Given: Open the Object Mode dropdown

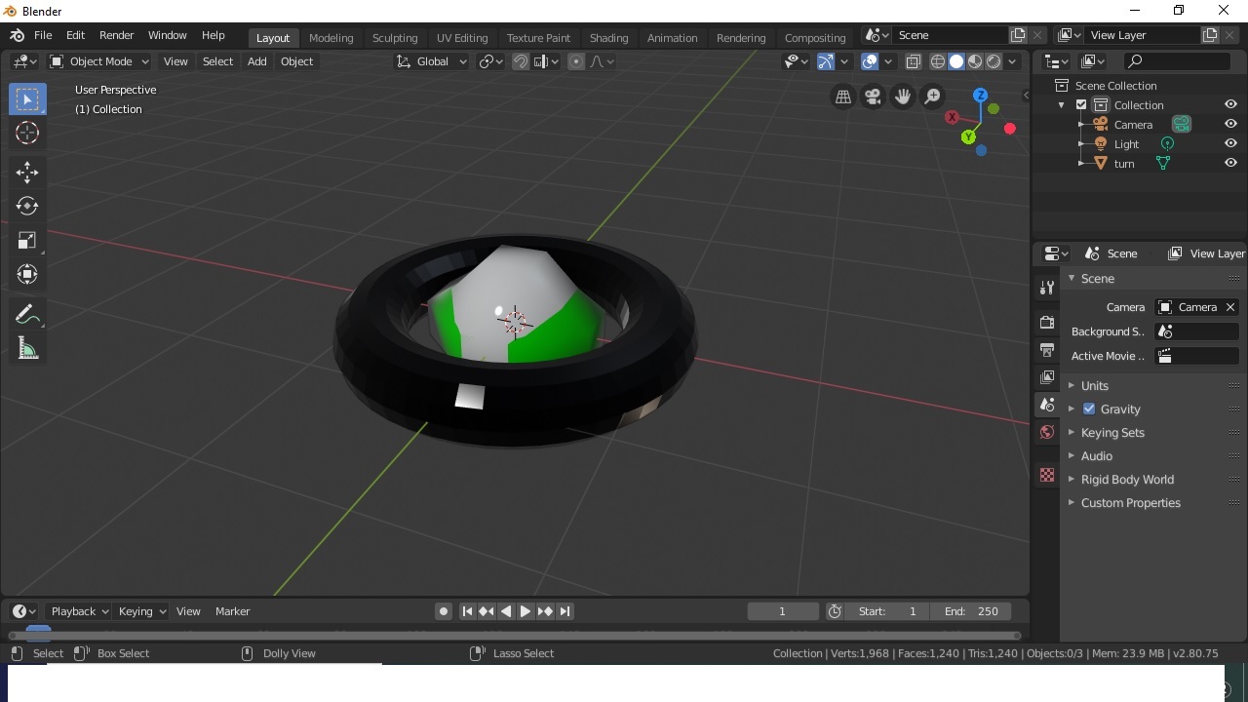Looking at the screenshot, I should point(98,61).
